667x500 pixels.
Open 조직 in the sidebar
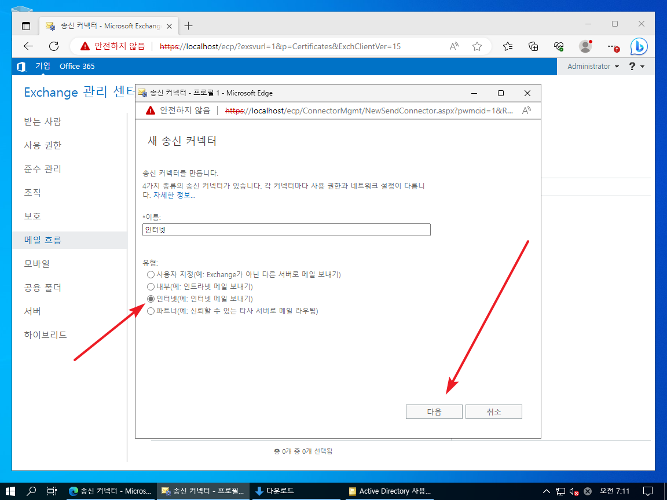(32, 193)
